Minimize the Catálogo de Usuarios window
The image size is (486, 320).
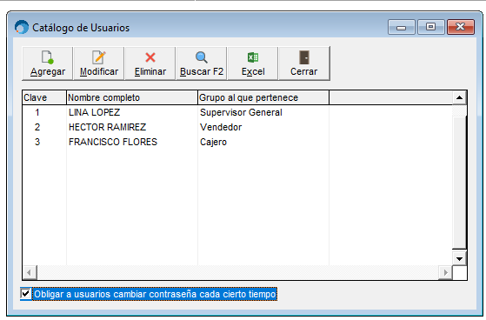pos(402,27)
